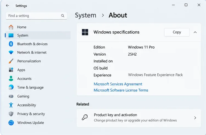The width and height of the screenshot is (206, 135).
Task: Open the Home settings page
Action: pos(38,27)
